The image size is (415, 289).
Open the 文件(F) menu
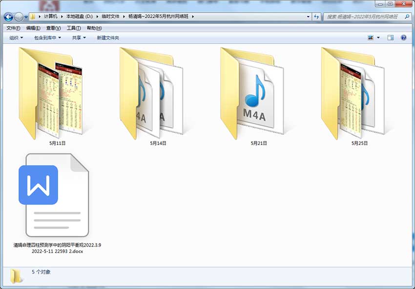13,28
